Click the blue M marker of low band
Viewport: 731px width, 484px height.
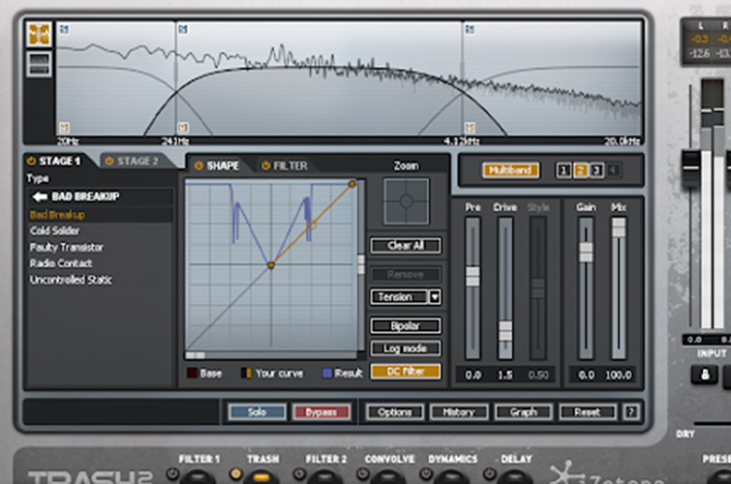tap(64, 30)
